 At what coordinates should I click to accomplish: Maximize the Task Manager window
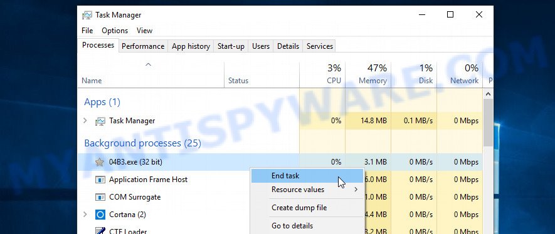tap(450, 14)
